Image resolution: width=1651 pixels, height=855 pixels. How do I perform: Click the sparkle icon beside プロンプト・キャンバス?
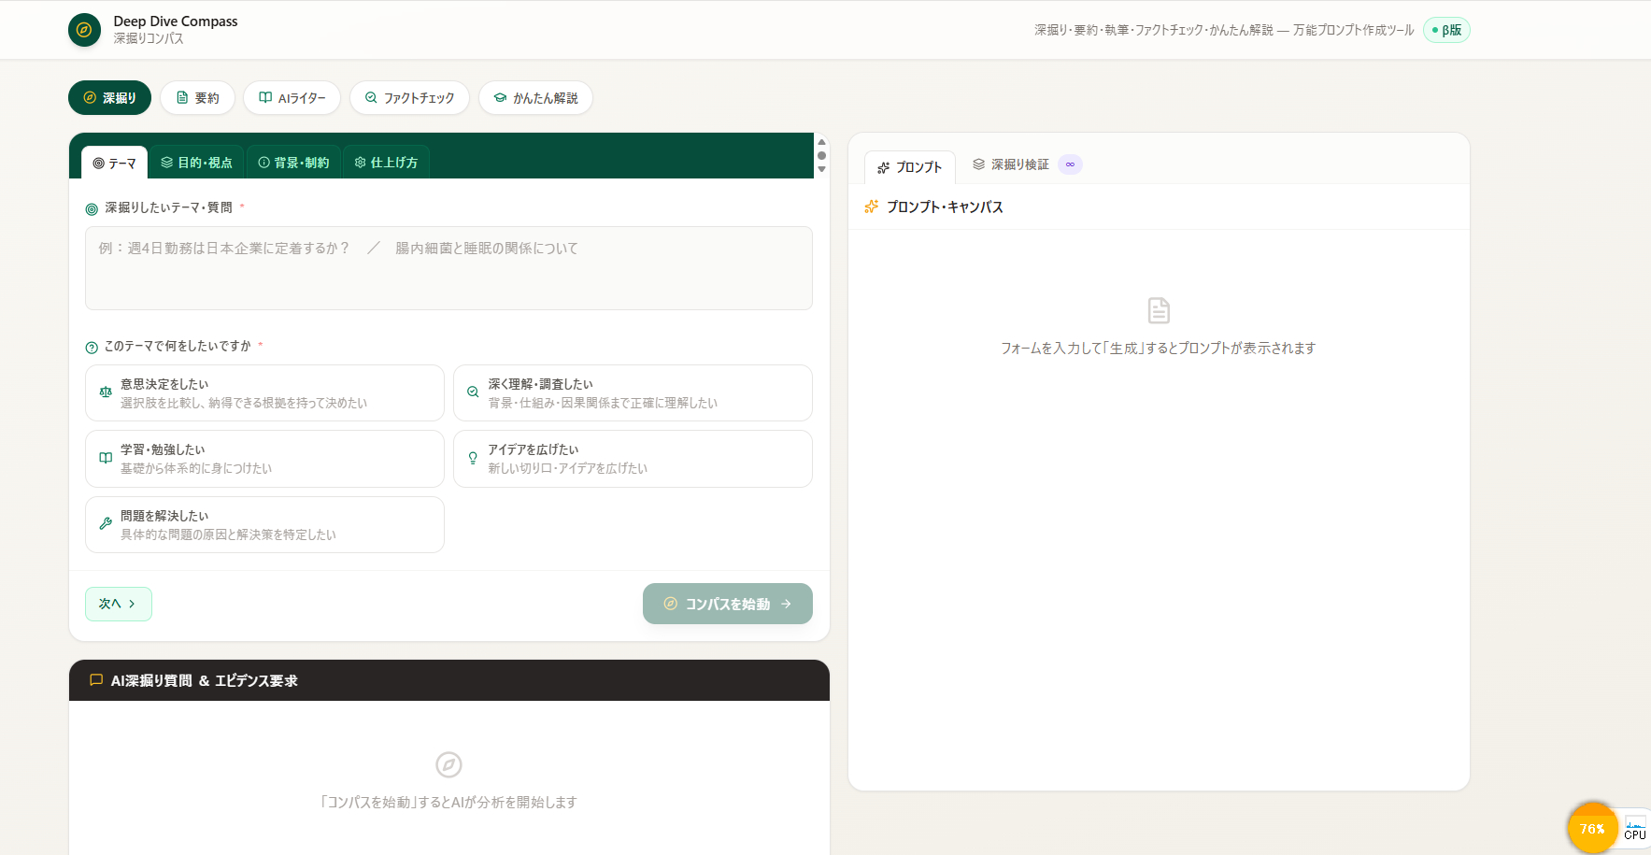[872, 207]
